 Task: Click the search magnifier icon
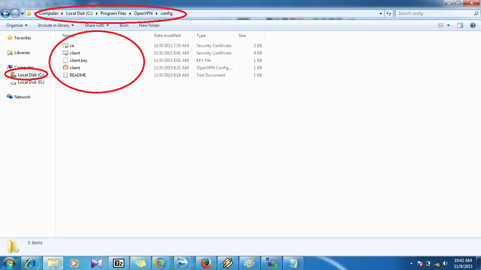pyautogui.click(x=476, y=13)
